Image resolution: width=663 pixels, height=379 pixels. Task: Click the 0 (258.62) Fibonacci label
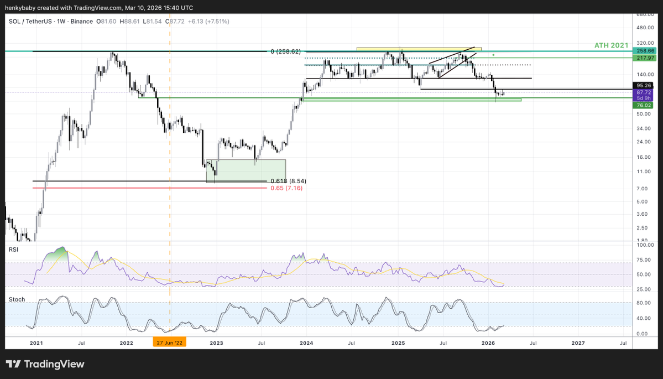286,51
